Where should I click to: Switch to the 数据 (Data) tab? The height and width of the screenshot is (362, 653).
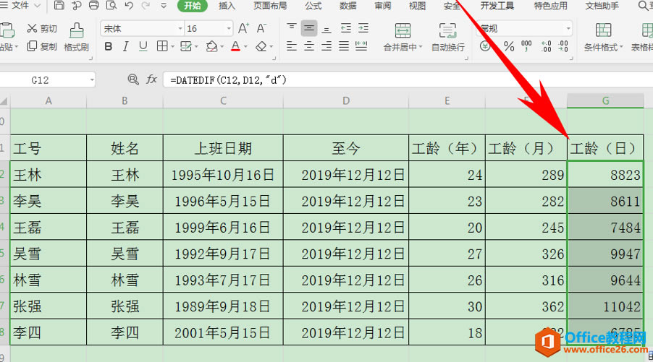point(347,6)
